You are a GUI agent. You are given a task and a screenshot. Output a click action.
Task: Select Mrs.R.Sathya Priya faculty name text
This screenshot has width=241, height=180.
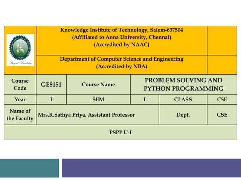click(86, 114)
